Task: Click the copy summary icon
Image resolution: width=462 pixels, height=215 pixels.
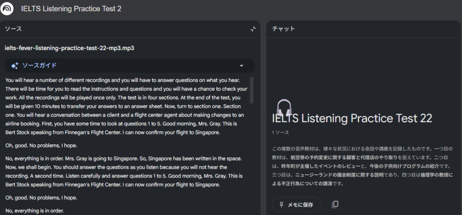Action: [335, 205]
